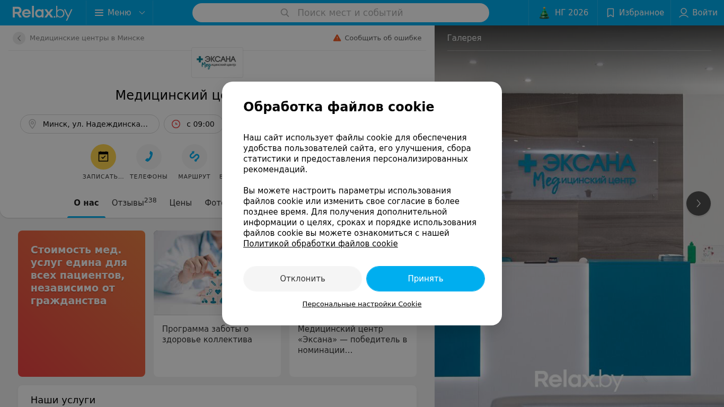Viewport: 724px width, 407px height.
Task: Select the О нас tab
Action: [x=86, y=203]
